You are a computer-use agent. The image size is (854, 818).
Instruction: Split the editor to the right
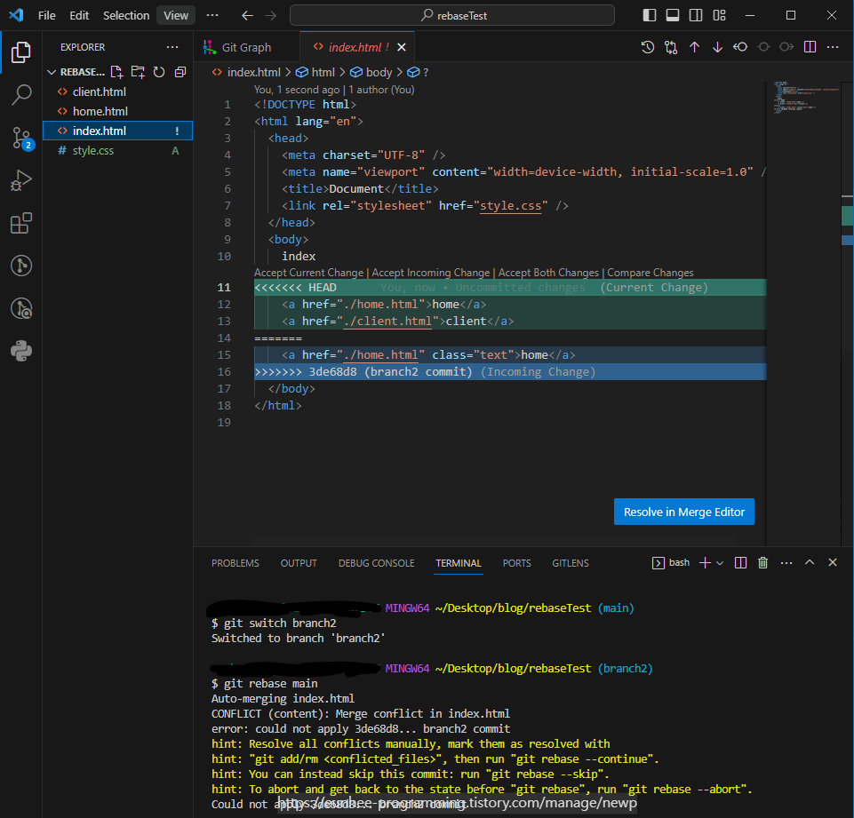[810, 47]
